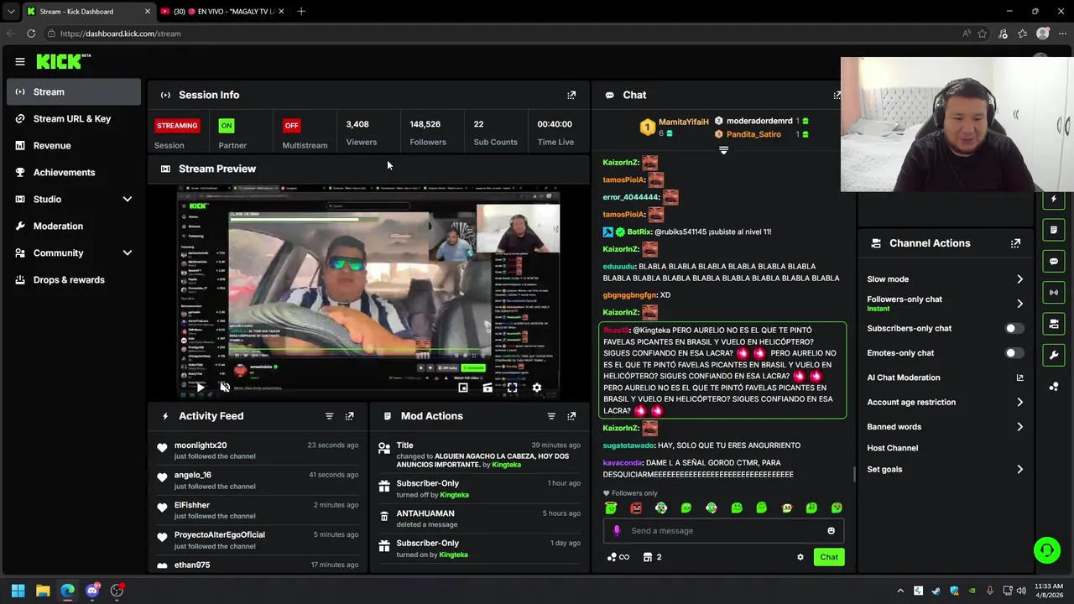Open File Explorer from the taskbar

tap(43, 591)
